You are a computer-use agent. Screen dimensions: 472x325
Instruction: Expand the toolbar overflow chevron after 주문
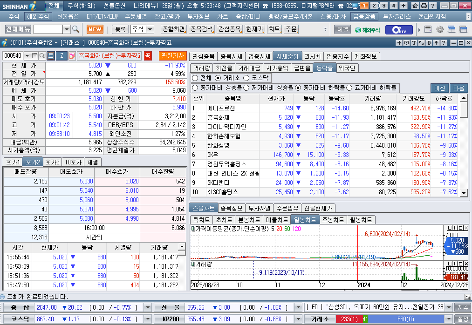pos(325,29)
